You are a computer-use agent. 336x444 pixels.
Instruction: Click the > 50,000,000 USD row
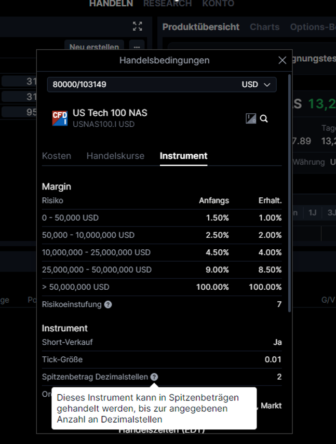[162, 287]
